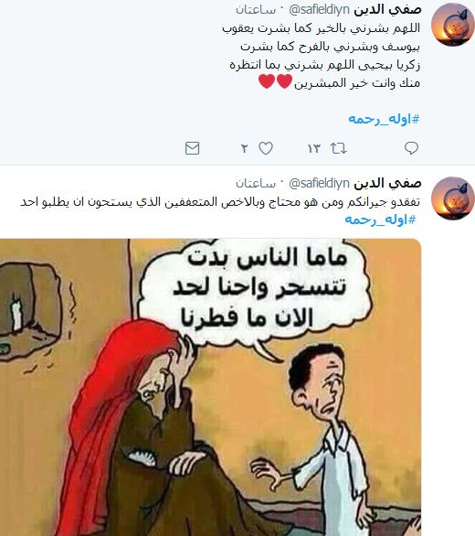Retweet the first tweet using arrows icon

(338, 148)
